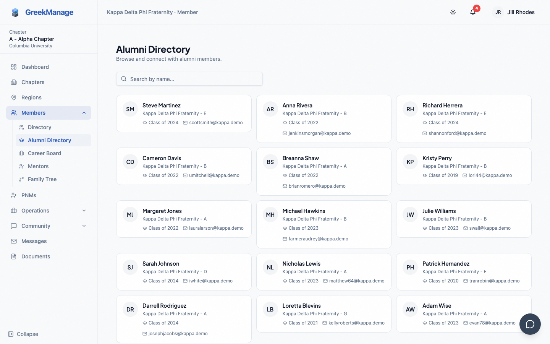
Task: Open the Family Tree page
Action: click(x=53, y=179)
